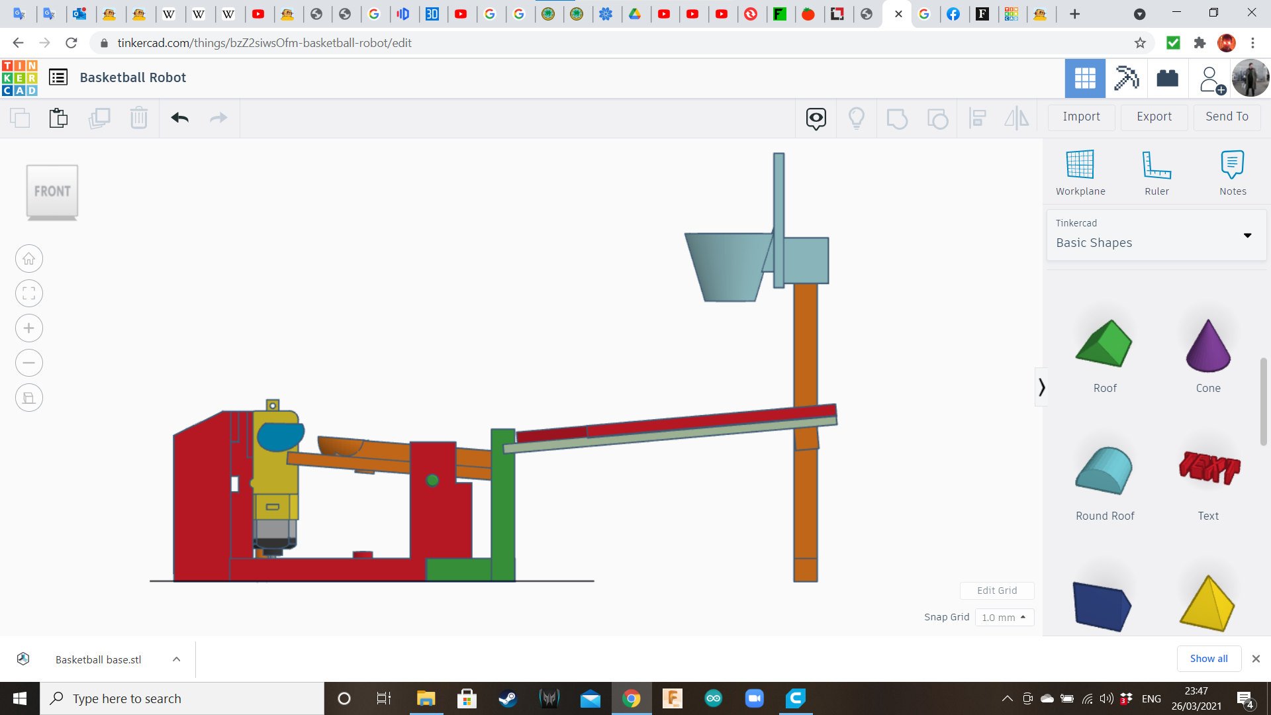Toggle show all hidden lightbulb icon

pyautogui.click(x=857, y=118)
